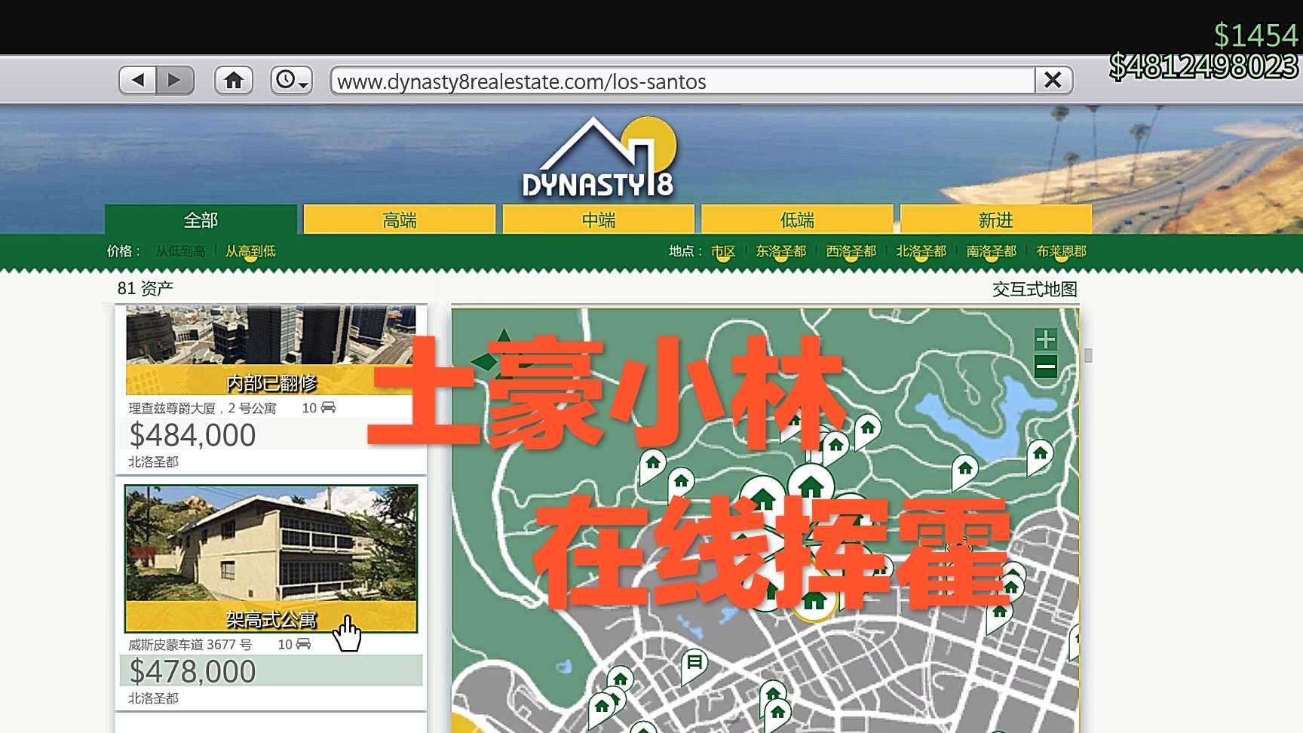Click the $484,000 property price listing
Viewport: 1303px width, 733px height.
pyautogui.click(x=193, y=435)
